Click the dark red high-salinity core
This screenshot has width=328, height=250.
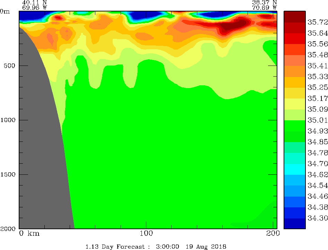coord(233,26)
